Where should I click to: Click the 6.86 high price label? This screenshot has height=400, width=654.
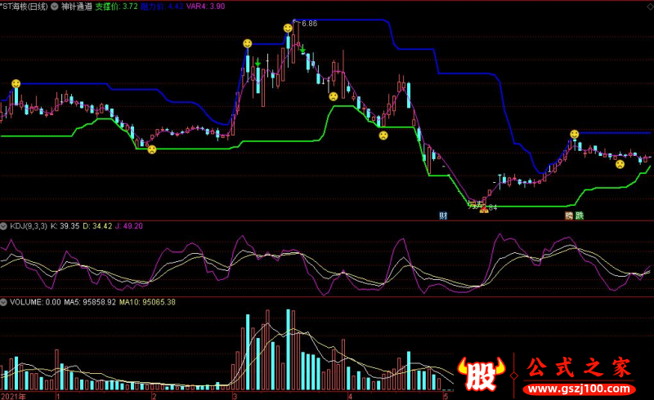pos(309,24)
